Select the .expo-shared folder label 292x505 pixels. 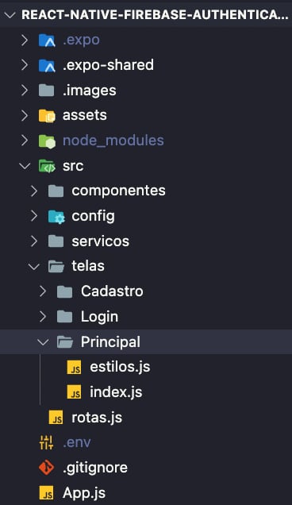(x=108, y=65)
